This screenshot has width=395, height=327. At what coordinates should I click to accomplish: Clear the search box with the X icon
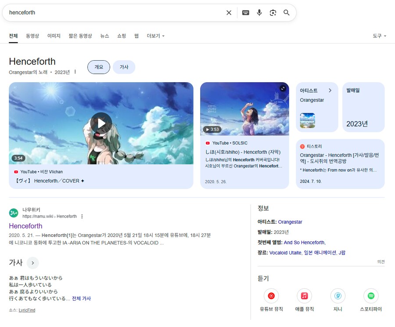[229, 13]
